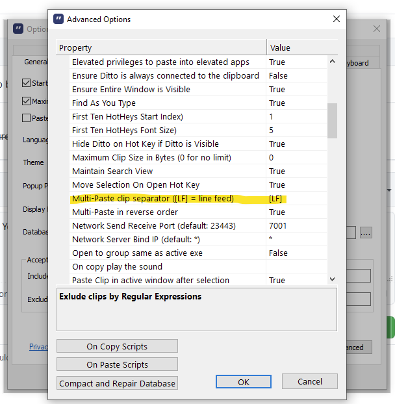
Task: Click the Property column header
Action: (161, 47)
